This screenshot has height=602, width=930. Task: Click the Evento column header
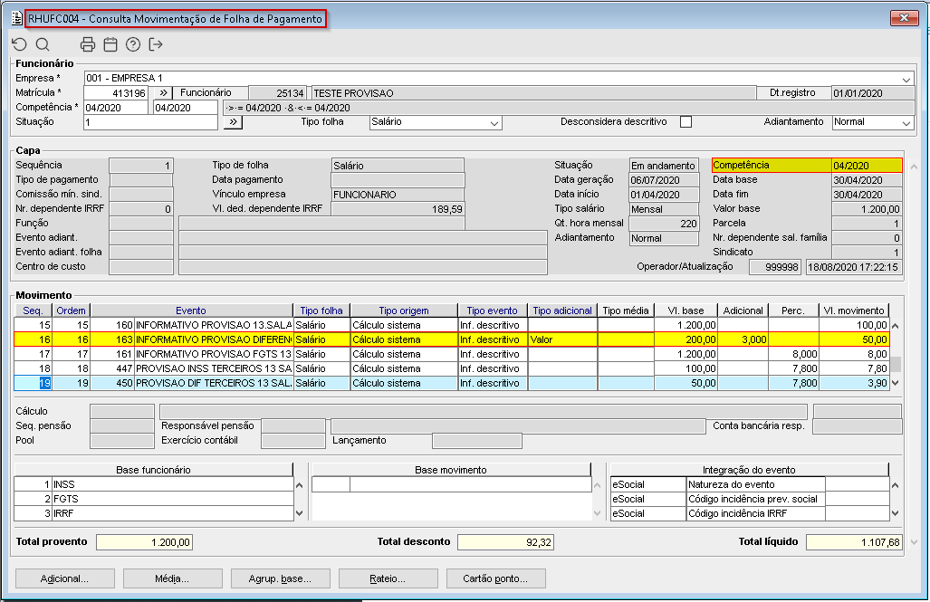tap(190, 311)
